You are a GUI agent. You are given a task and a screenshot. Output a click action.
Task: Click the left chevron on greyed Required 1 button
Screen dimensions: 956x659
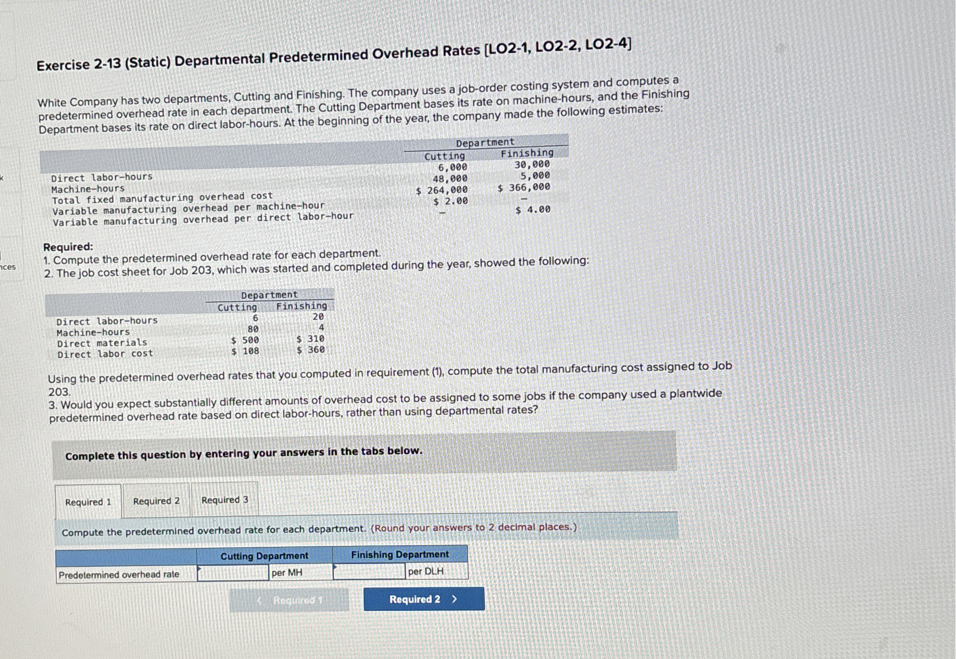click(259, 600)
